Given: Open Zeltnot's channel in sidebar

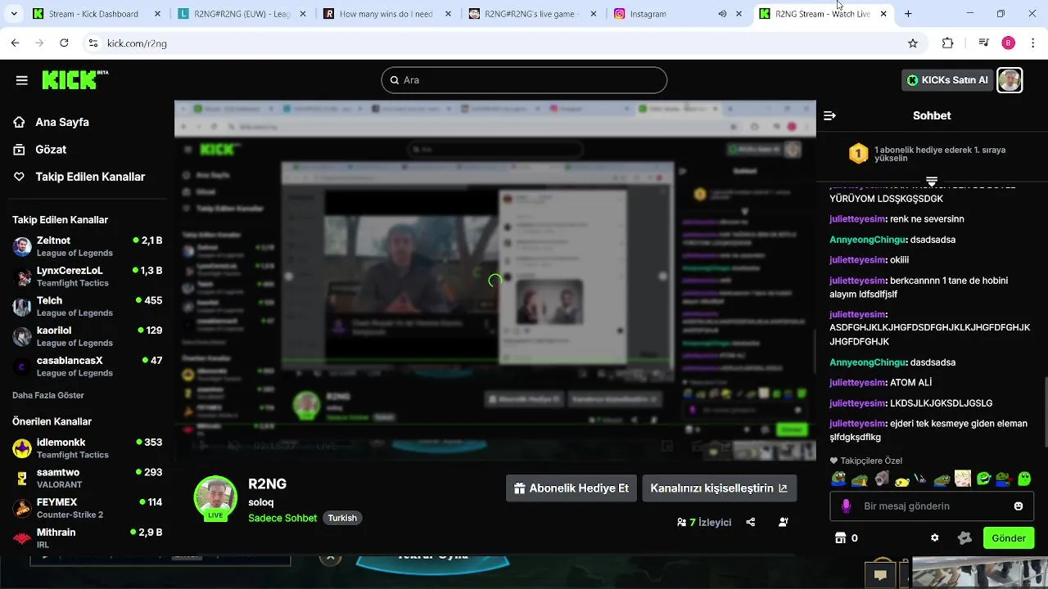Looking at the screenshot, I should (88, 246).
